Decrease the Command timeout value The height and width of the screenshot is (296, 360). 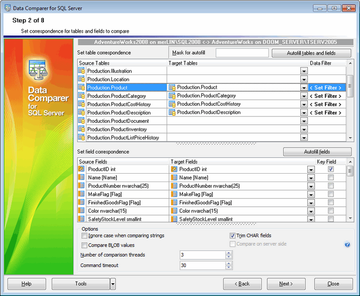click(228, 267)
